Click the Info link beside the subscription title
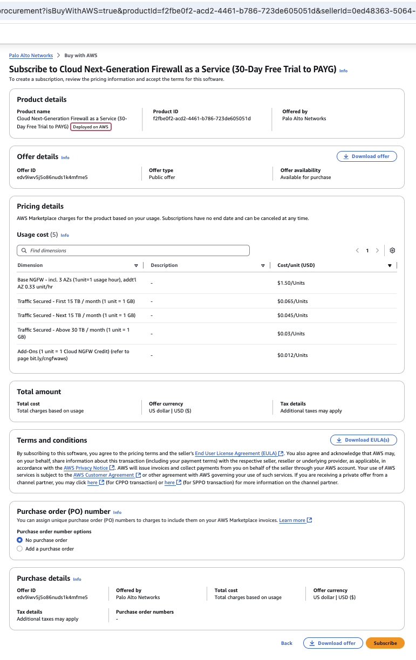416x660 pixels. 343,71
